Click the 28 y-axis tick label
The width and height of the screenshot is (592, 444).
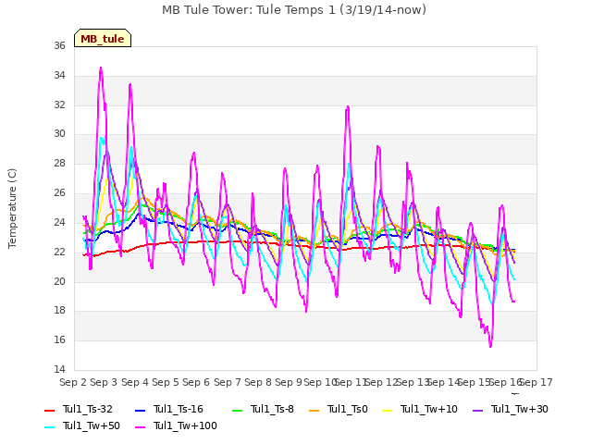point(59,163)
